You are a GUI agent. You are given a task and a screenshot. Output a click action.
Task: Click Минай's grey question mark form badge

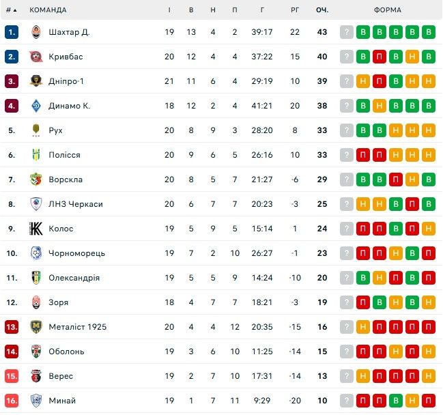click(x=347, y=401)
